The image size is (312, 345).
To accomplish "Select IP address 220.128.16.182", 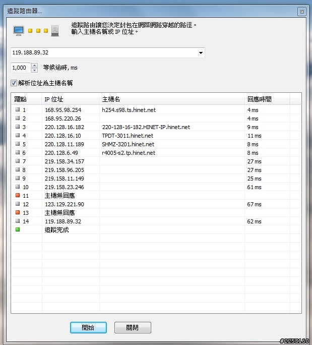I will click(x=65, y=127).
